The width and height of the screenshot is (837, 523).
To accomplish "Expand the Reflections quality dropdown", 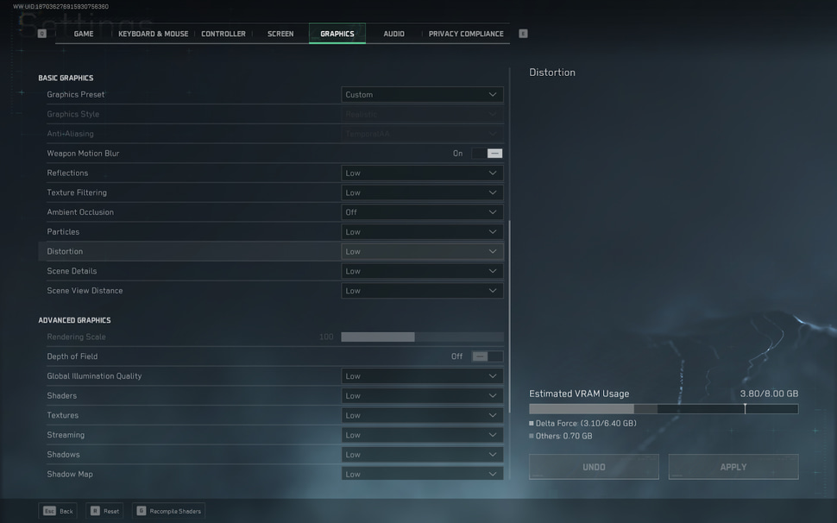I will click(x=422, y=173).
